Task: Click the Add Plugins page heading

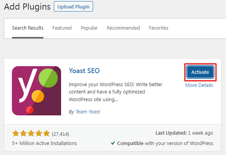Action: [x=27, y=7]
